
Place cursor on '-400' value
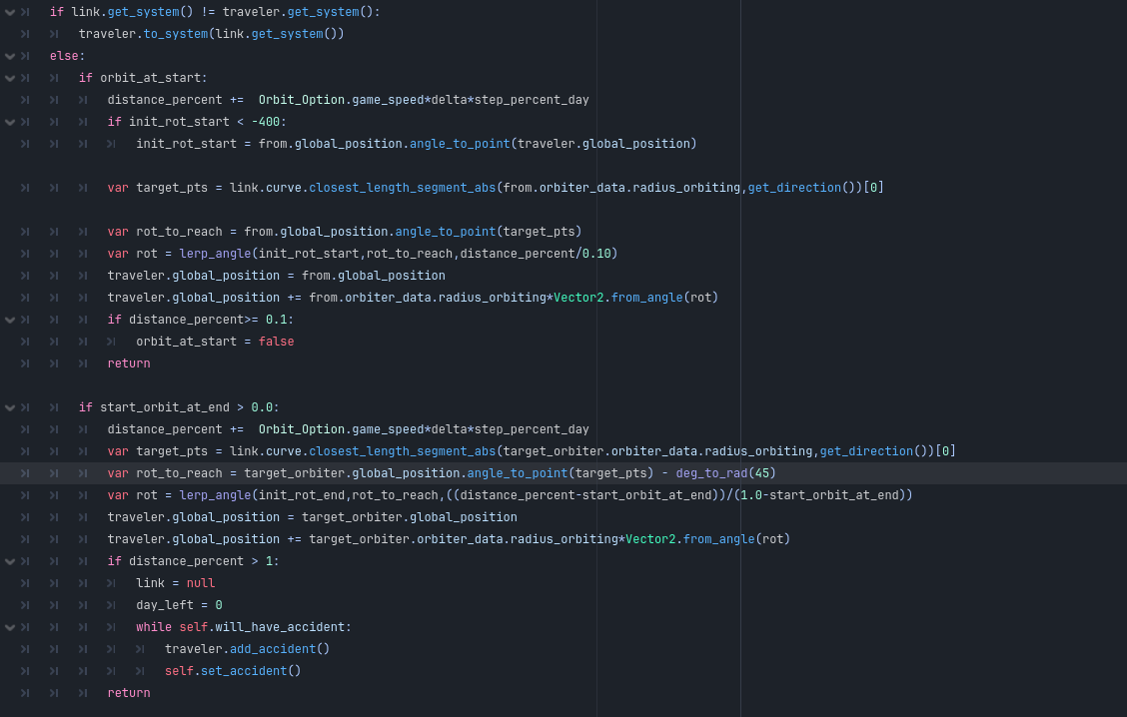coord(265,122)
